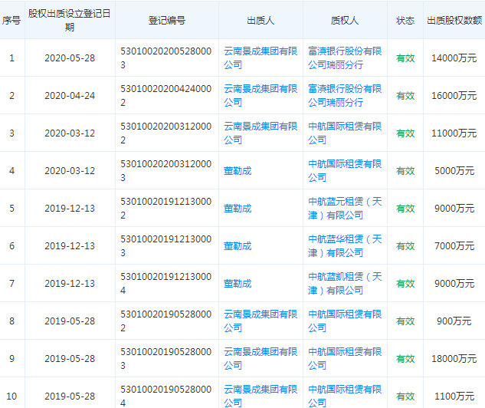This screenshot has height=408, width=485.
Task: Open 董勤成 link in row 7
Action: (x=238, y=283)
